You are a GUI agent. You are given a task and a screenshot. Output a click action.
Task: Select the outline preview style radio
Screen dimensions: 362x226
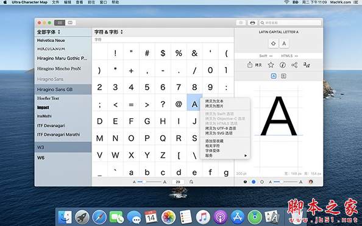(x=262, y=182)
